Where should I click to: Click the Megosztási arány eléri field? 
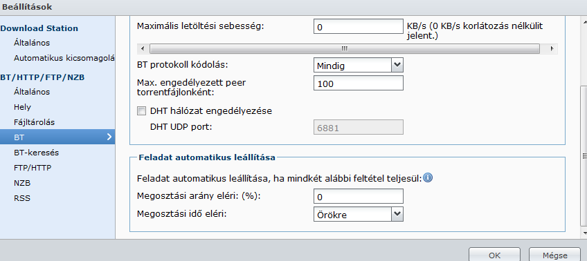pos(359,196)
